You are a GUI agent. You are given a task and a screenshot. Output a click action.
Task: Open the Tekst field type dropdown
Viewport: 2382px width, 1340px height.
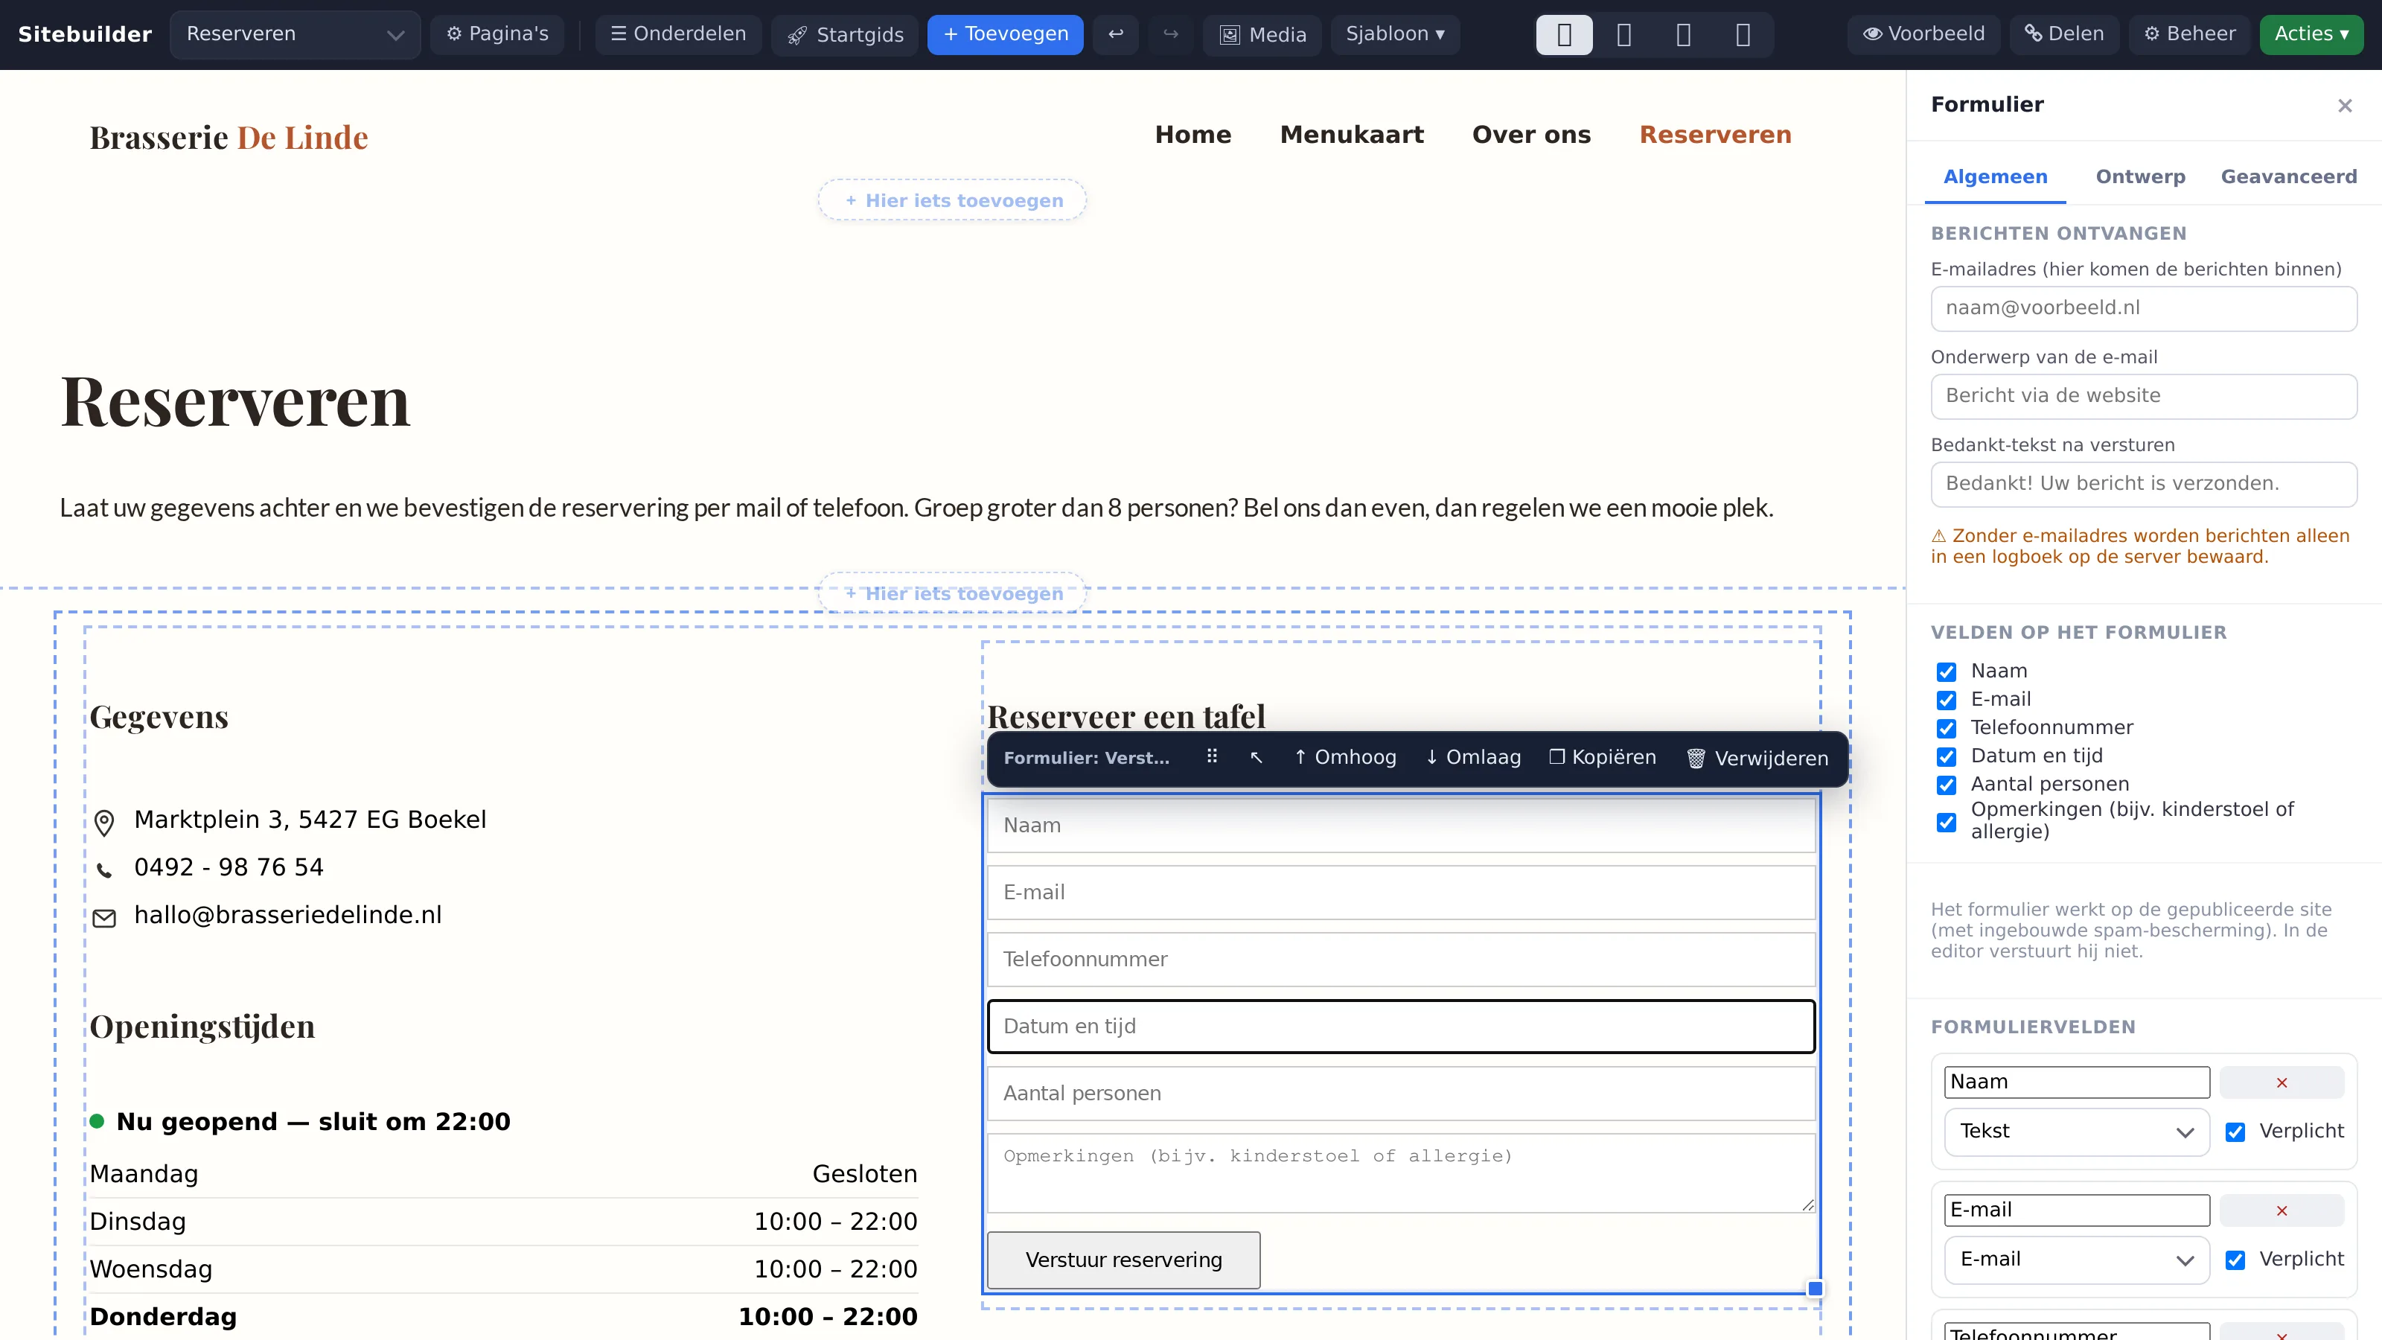(x=2076, y=1132)
